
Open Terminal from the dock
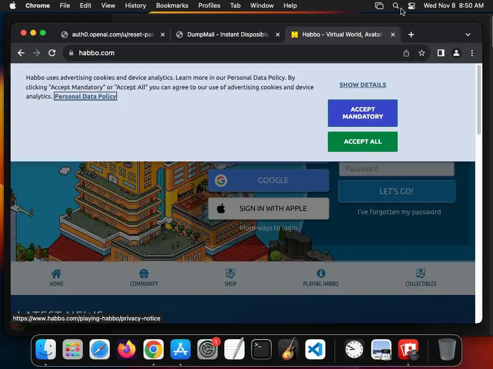coord(261,349)
